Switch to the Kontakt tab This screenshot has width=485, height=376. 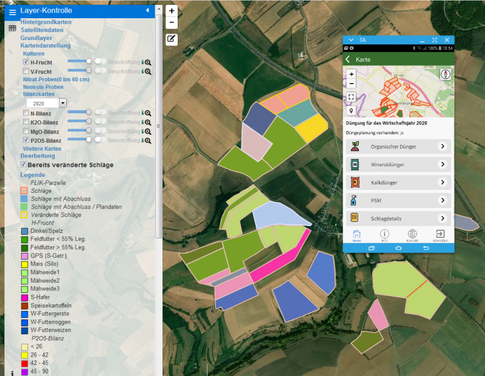[412, 235]
